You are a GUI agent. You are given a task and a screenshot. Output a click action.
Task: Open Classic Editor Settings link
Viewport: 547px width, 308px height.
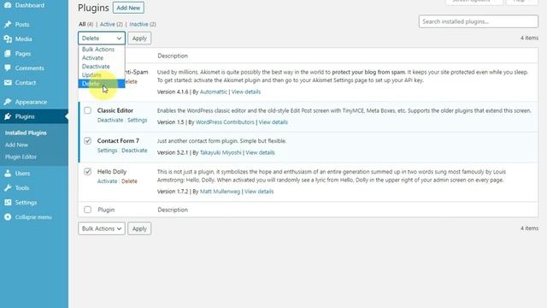point(137,120)
